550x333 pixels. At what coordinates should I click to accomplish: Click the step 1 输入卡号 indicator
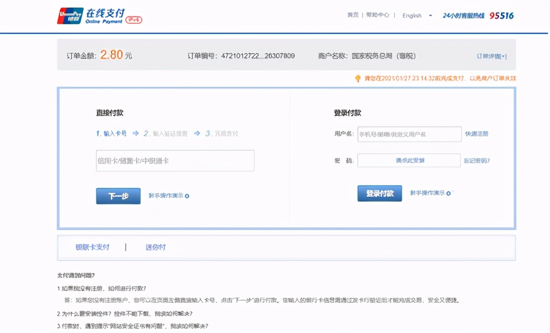[x=110, y=133]
